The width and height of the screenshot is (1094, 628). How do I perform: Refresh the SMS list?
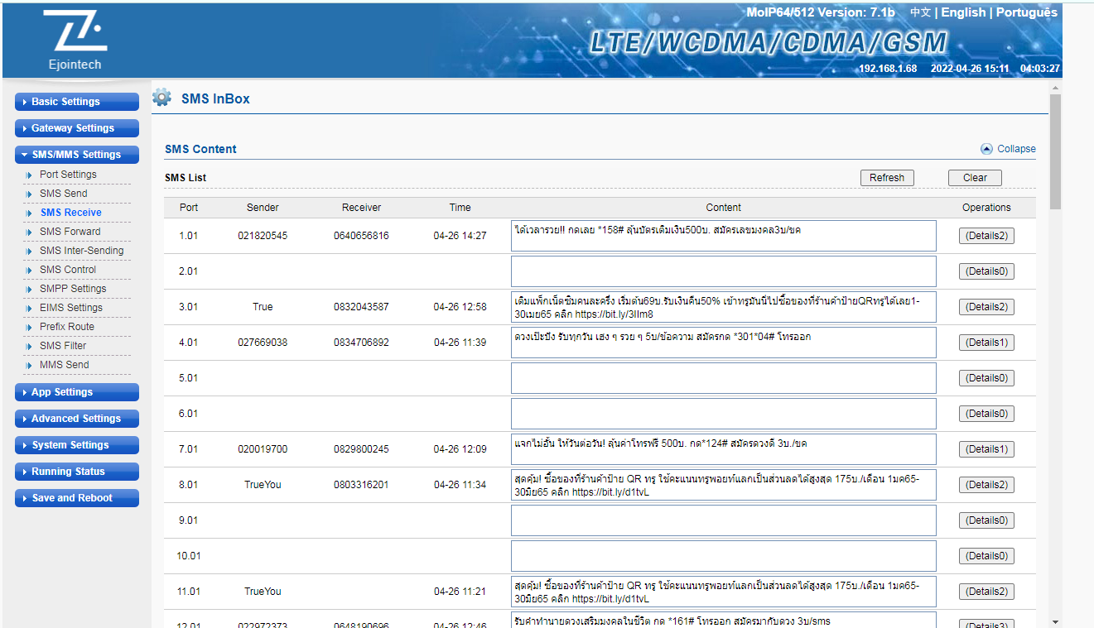(886, 178)
